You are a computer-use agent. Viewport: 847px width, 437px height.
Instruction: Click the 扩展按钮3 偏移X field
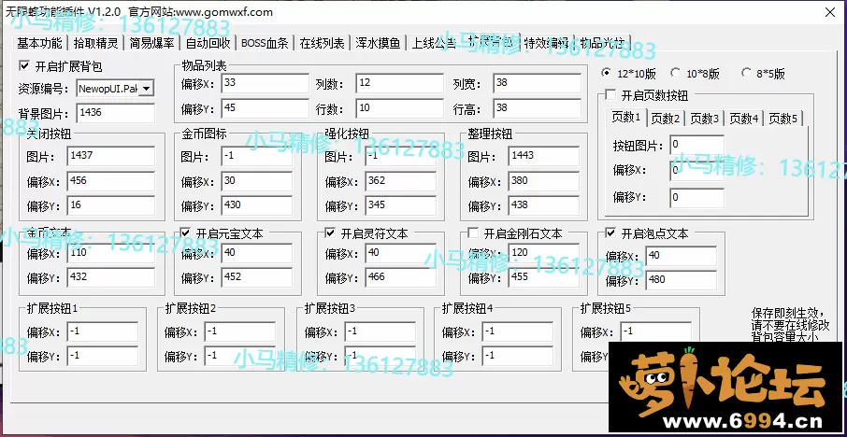coord(380,331)
